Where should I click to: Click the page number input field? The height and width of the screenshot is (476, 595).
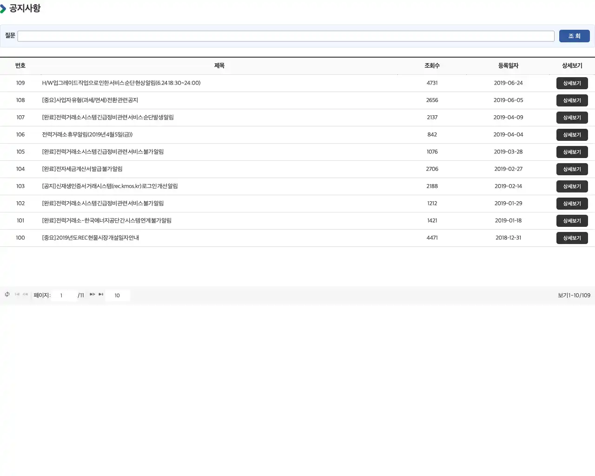(x=64, y=295)
